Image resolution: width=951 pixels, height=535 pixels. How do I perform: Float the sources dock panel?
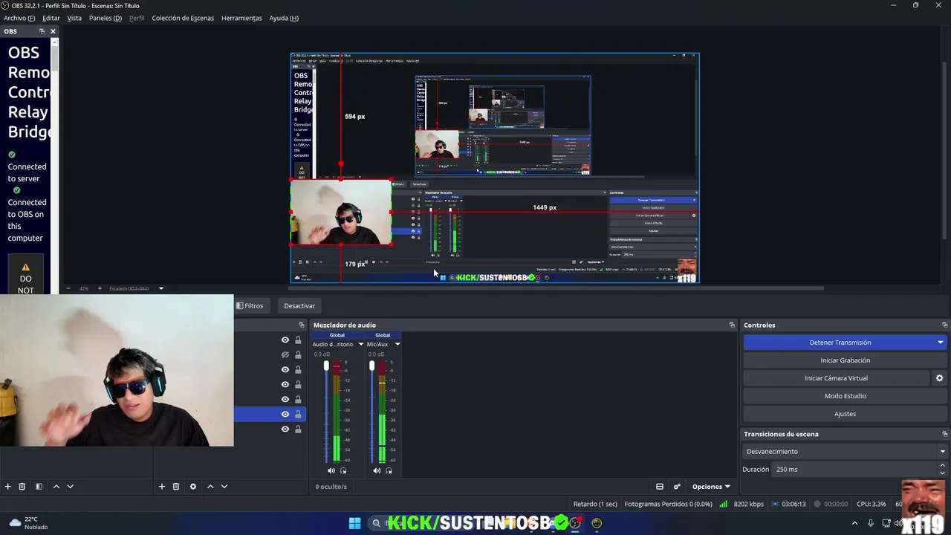pos(301,325)
